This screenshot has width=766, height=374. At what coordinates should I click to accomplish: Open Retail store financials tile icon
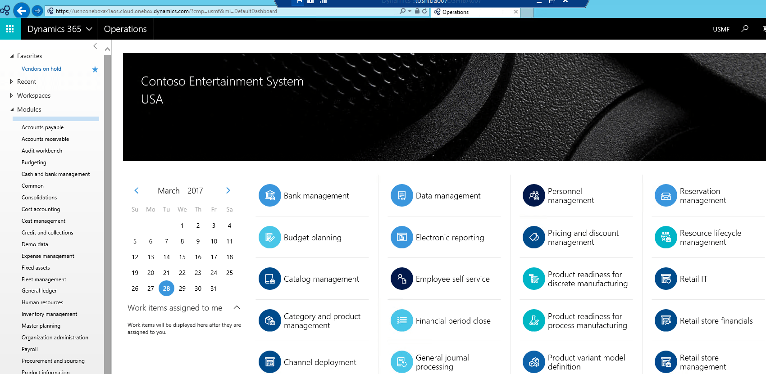(666, 320)
